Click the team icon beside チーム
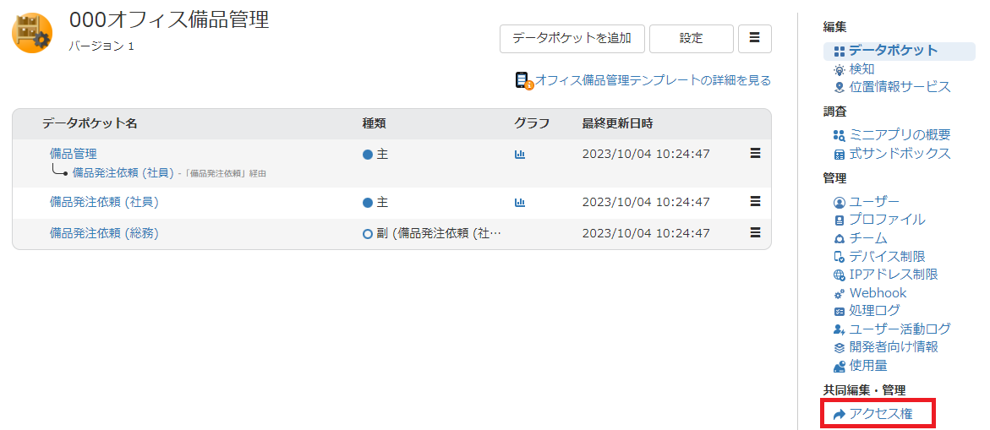This screenshot has height=430, width=990. click(x=840, y=239)
